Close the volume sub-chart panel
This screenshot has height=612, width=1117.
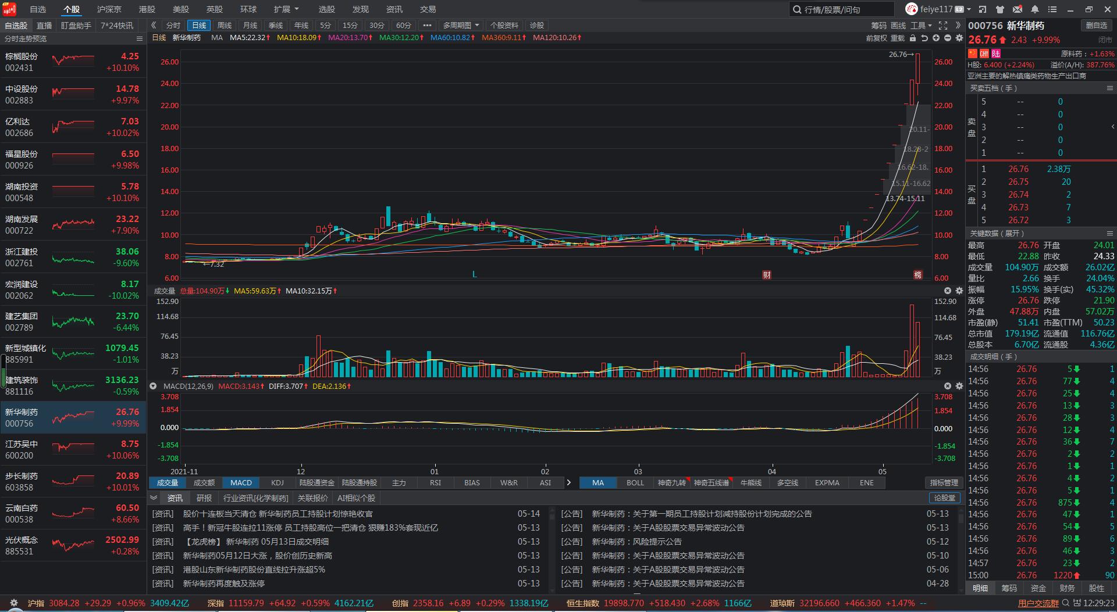tap(948, 291)
